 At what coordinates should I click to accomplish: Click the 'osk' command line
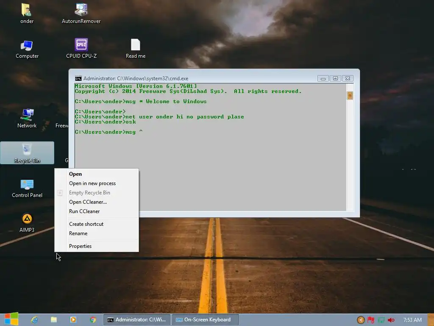click(x=105, y=122)
